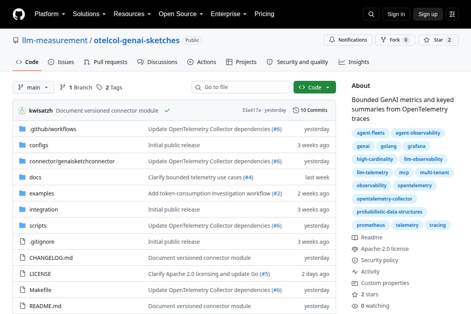Click the docs folder icon
This screenshot has width=471, height=314.
[22, 177]
